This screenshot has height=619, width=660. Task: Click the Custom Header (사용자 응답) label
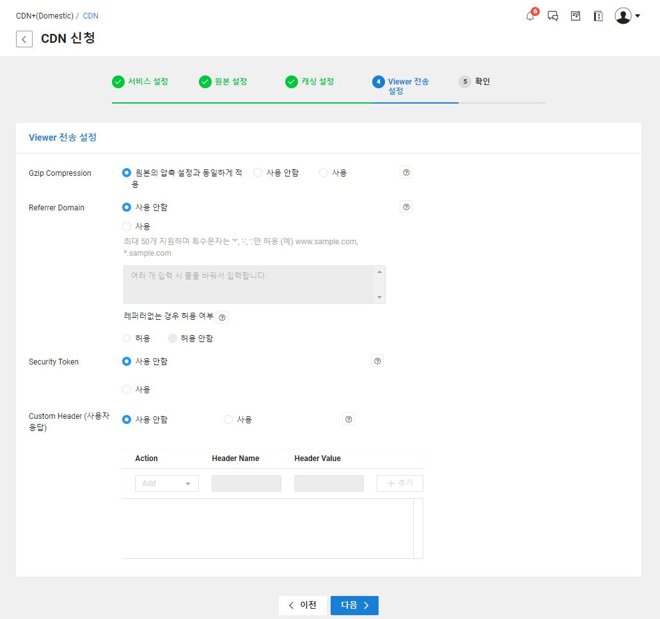[69, 421]
